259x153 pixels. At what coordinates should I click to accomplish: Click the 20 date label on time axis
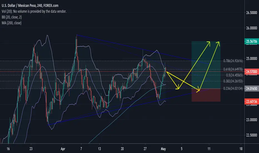[122, 149]
